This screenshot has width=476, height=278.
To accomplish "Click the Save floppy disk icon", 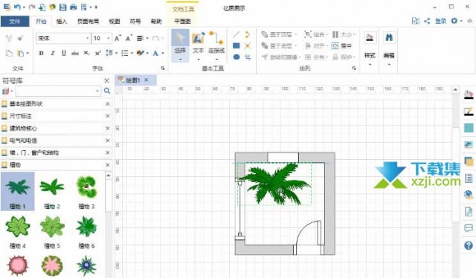I will [x=62, y=7].
